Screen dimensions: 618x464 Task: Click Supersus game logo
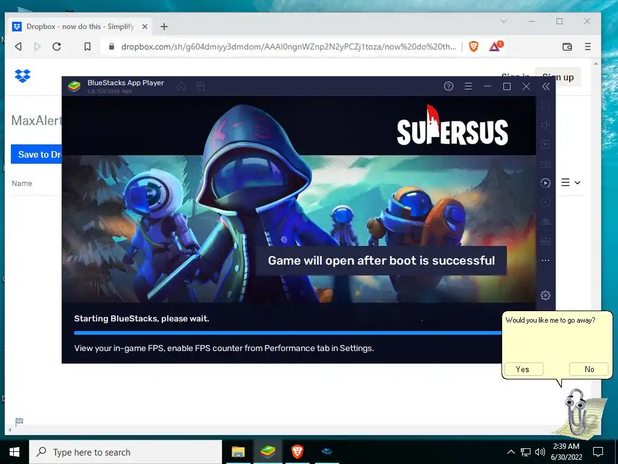(x=453, y=126)
